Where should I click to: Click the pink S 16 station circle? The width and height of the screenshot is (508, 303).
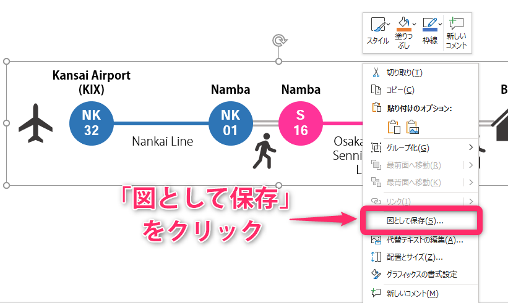point(300,123)
